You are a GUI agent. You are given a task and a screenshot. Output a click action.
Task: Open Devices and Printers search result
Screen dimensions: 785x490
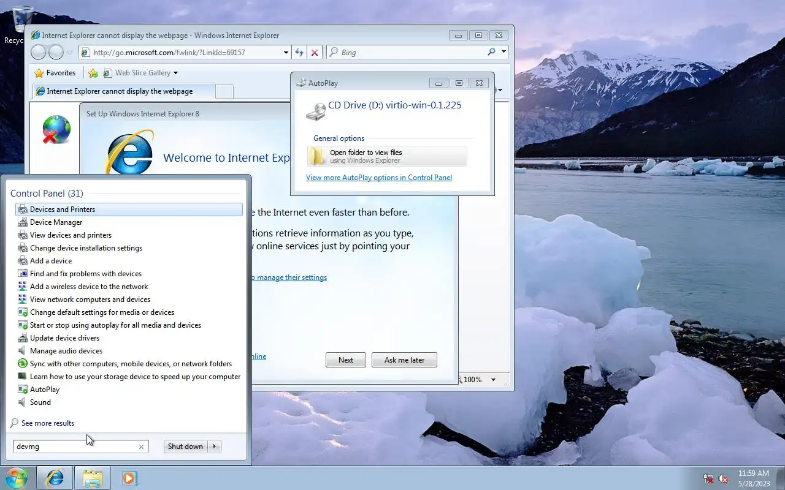pyautogui.click(x=129, y=209)
